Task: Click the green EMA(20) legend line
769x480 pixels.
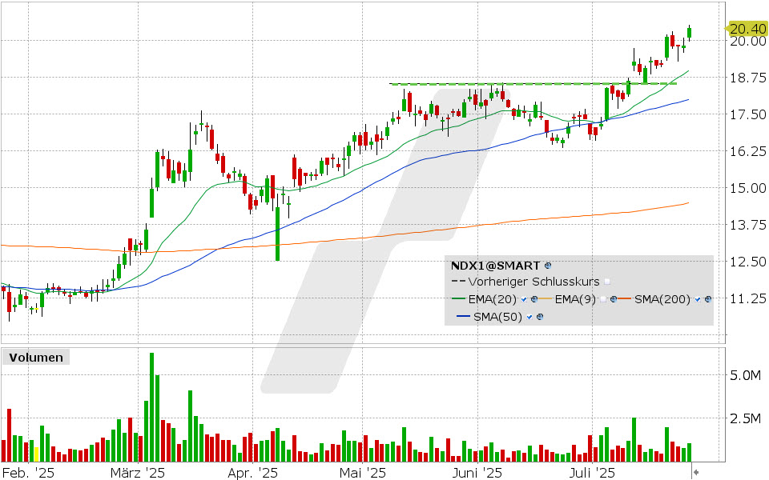Action: click(x=458, y=298)
